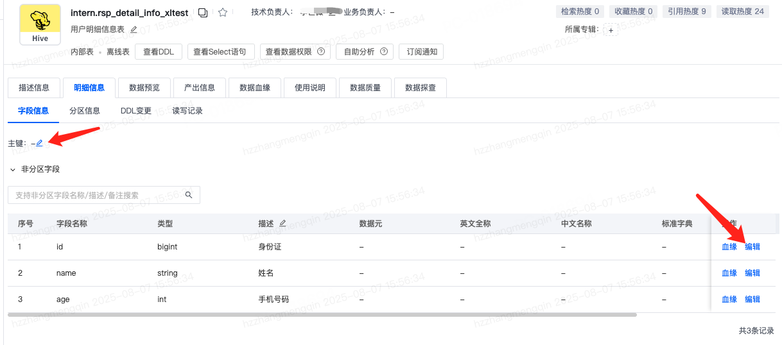The height and width of the screenshot is (345, 782).
Task: Open the 数据血缘 tab
Action: click(x=254, y=88)
